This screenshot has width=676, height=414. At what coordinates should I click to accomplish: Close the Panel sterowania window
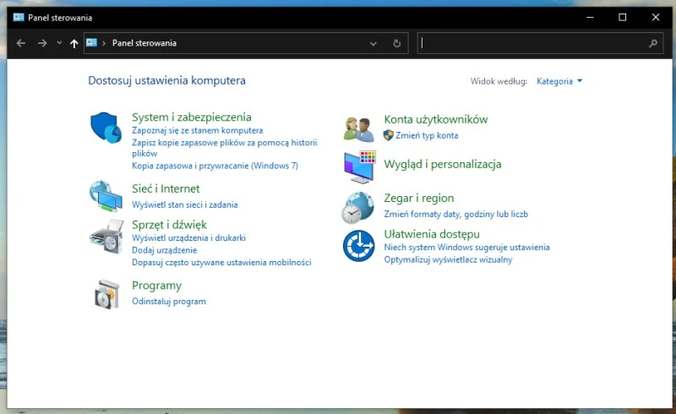tap(656, 17)
